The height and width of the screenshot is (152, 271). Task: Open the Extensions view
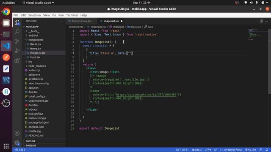click(x=17, y=60)
